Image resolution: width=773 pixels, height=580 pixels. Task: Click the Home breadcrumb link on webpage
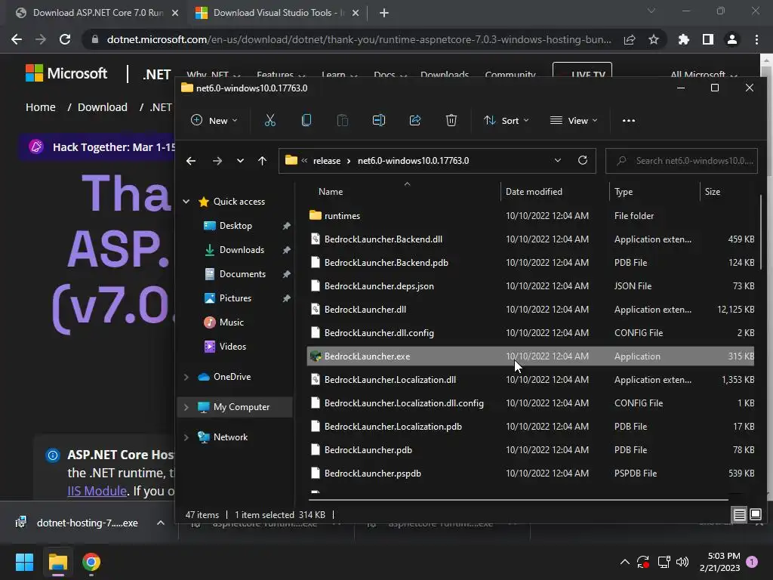[41, 107]
